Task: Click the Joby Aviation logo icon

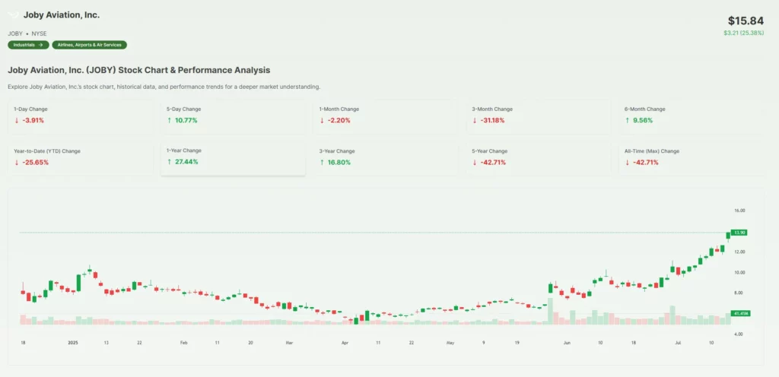Action: click(14, 16)
